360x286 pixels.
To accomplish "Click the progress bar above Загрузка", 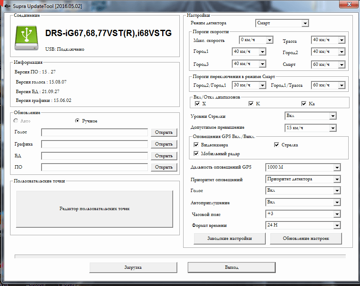I will tap(180, 255).
